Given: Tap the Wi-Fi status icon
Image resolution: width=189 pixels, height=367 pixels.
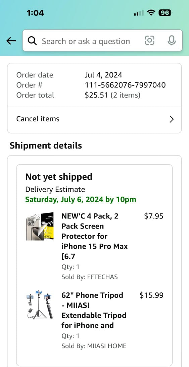Looking at the screenshot, I should point(151,13).
